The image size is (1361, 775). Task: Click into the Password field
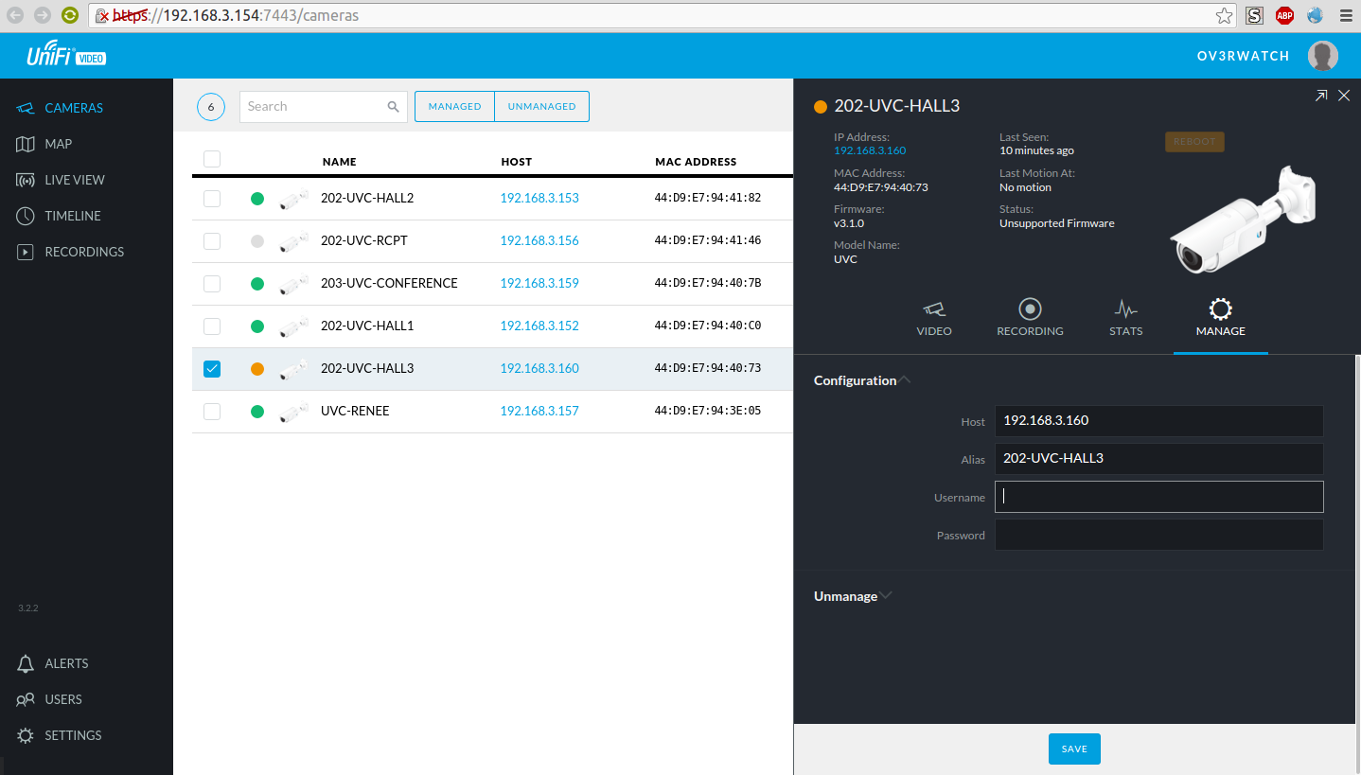(1158, 535)
